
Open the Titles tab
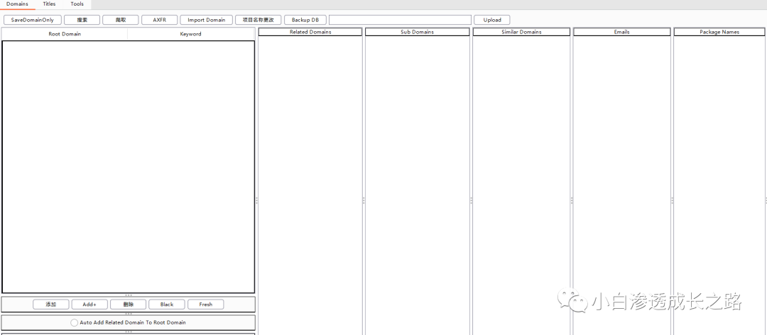(50, 4)
